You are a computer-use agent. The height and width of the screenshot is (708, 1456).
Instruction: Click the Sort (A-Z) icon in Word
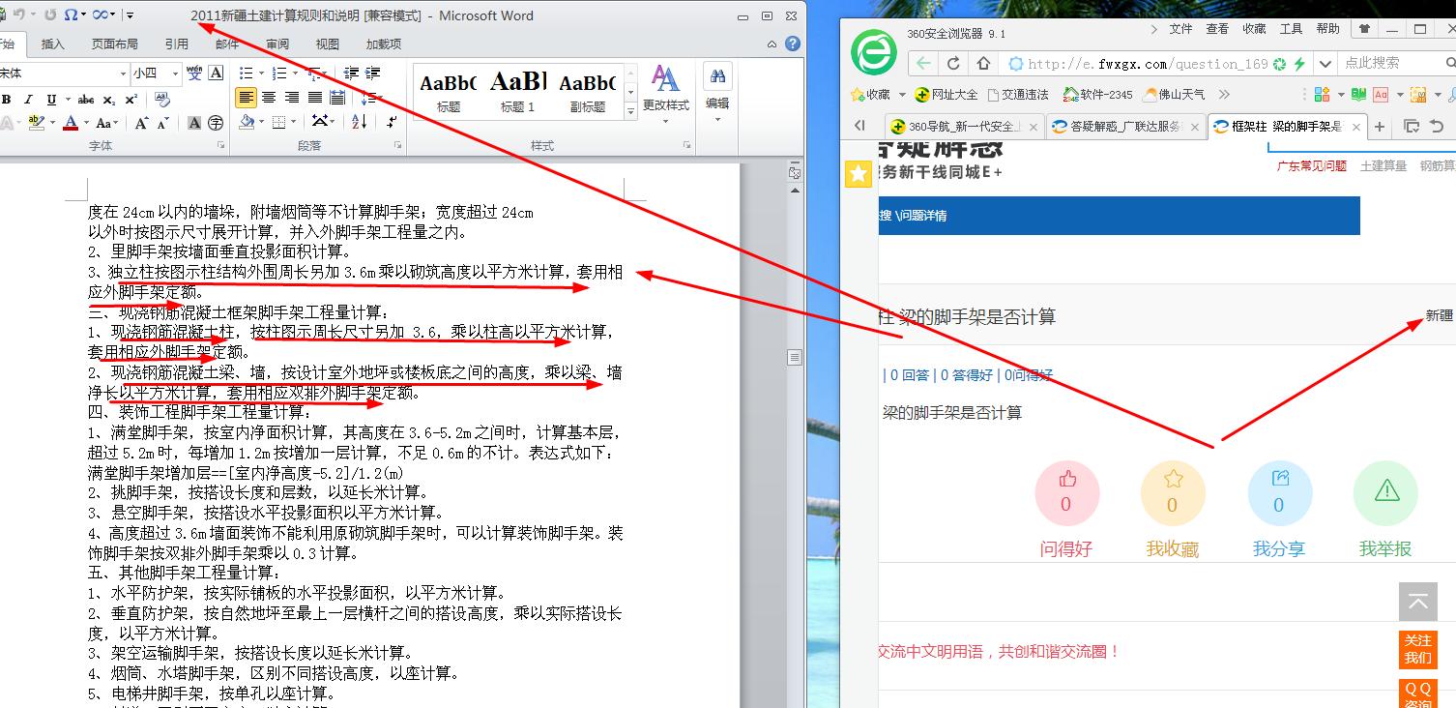tap(359, 122)
